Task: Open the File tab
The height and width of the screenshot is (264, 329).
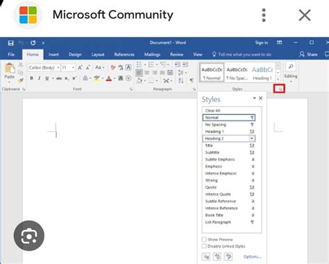Action: click(11, 55)
